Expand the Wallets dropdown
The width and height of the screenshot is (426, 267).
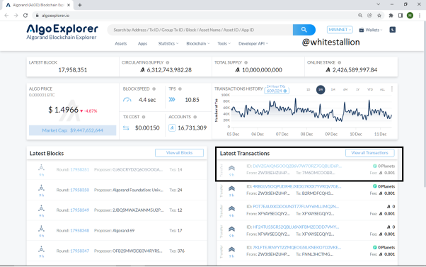pyautogui.click(x=371, y=30)
